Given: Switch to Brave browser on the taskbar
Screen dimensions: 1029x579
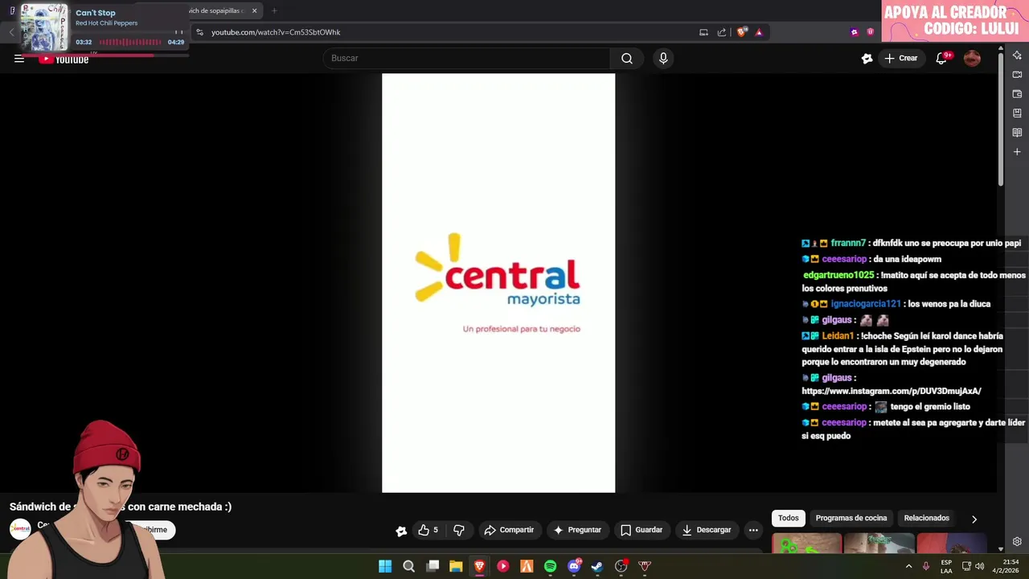Looking at the screenshot, I should pyautogui.click(x=479, y=566).
